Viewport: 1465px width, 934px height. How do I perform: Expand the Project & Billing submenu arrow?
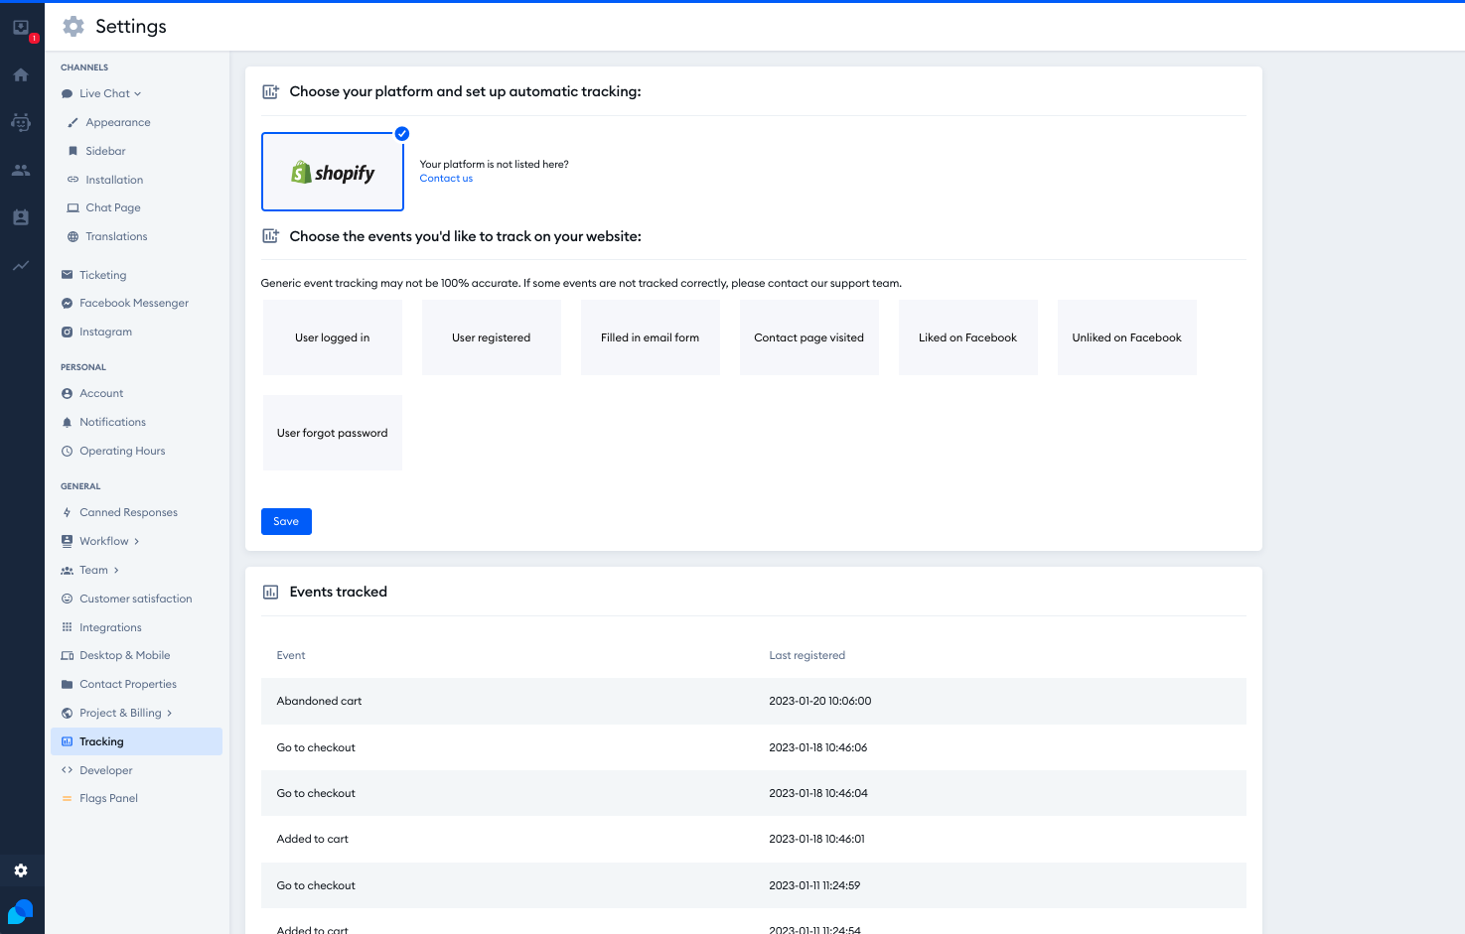[169, 714]
